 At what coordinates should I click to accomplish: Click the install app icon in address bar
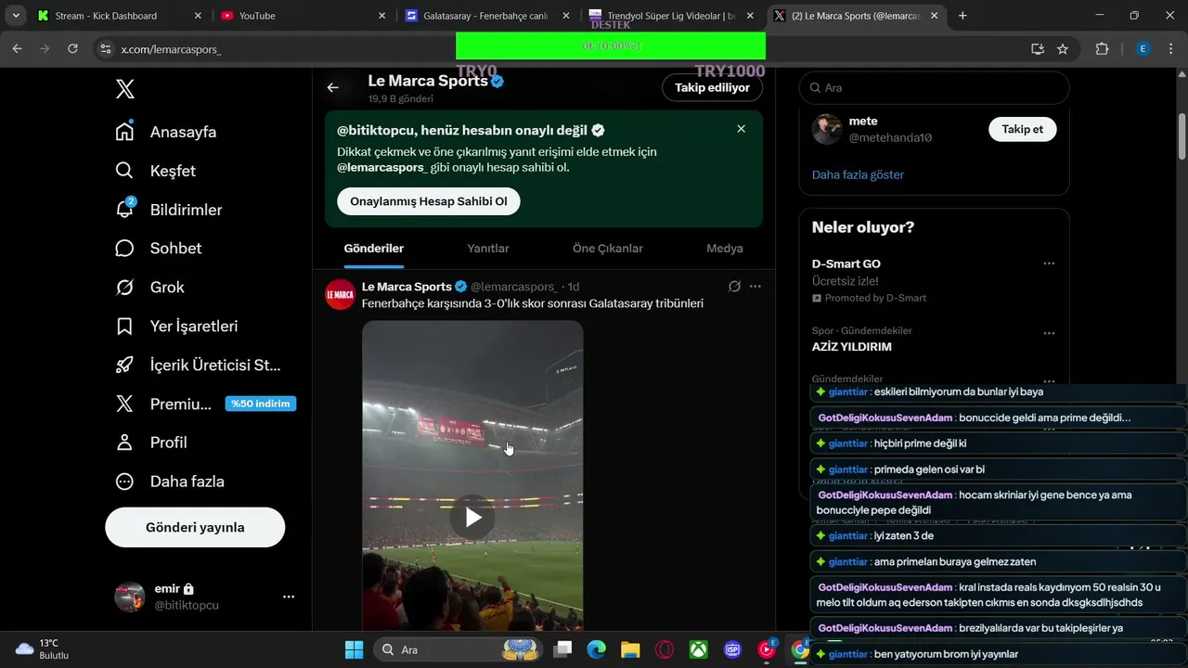(1038, 49)
